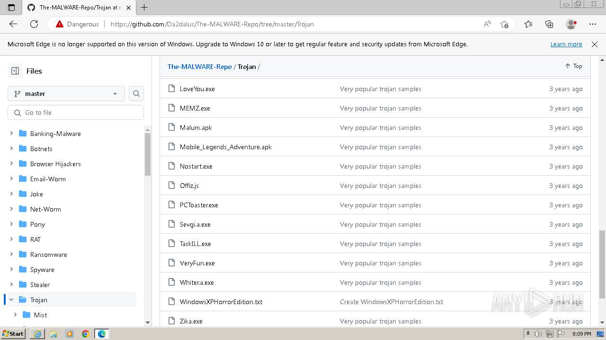The height and width of the screenshot is (340, 606).
Task: Open Sevgi.a.exe file
Action: coord(195,224)
